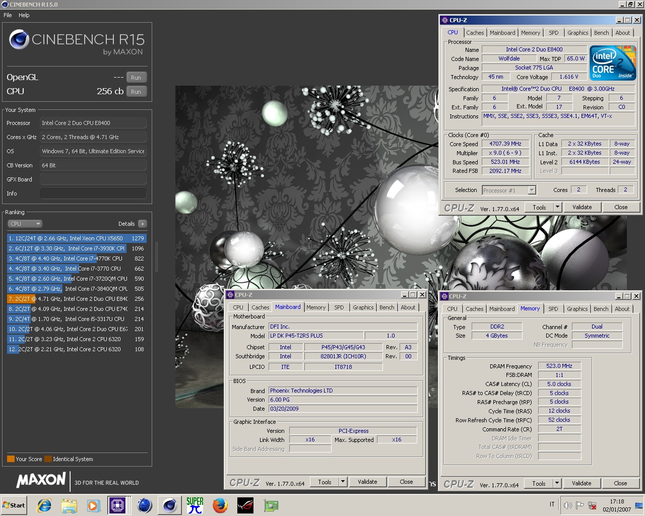The height and width of the screenshot is (516, 645).
Task: Open SPD tab in CPU window
Action: coord(553,33)
